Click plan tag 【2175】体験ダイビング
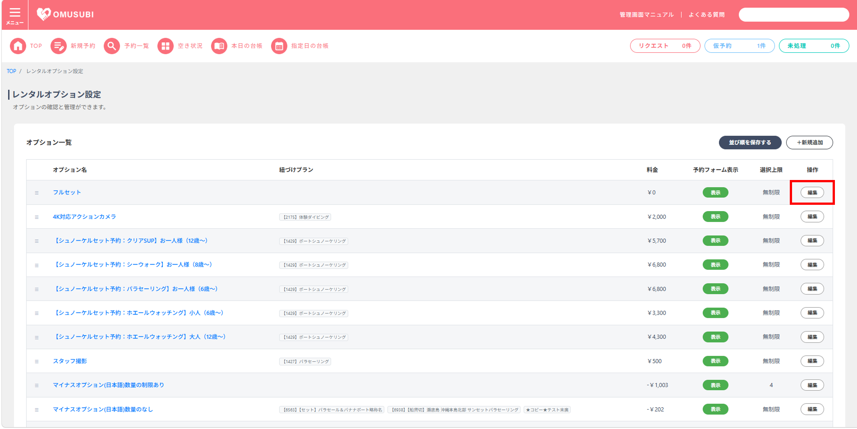The width and height of the screenshot is (857, 429). coord(305,217)
